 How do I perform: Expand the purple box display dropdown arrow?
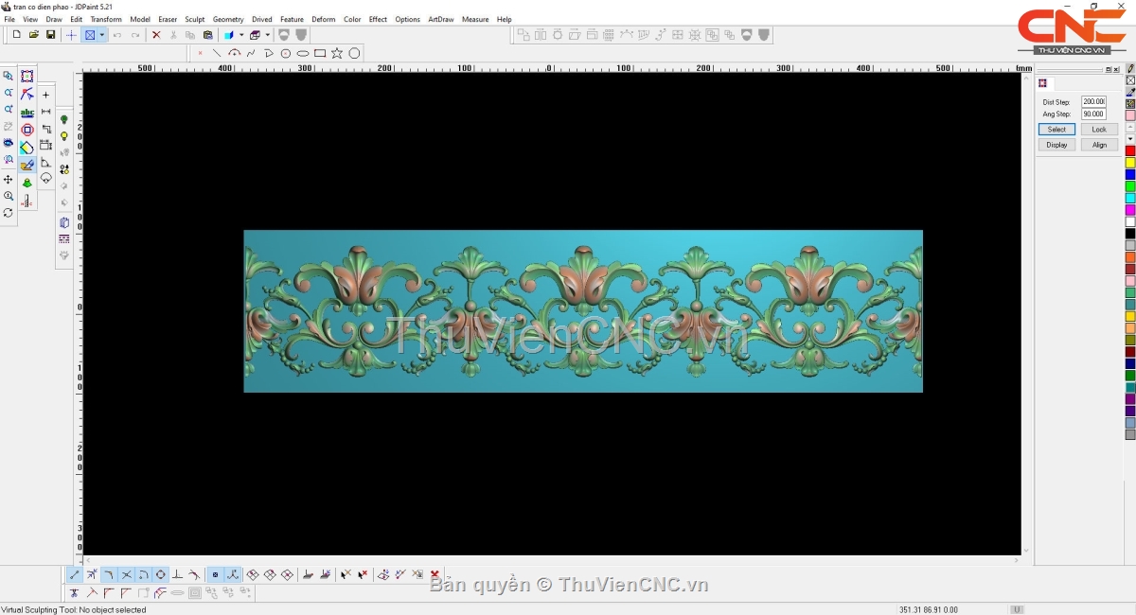267,35
